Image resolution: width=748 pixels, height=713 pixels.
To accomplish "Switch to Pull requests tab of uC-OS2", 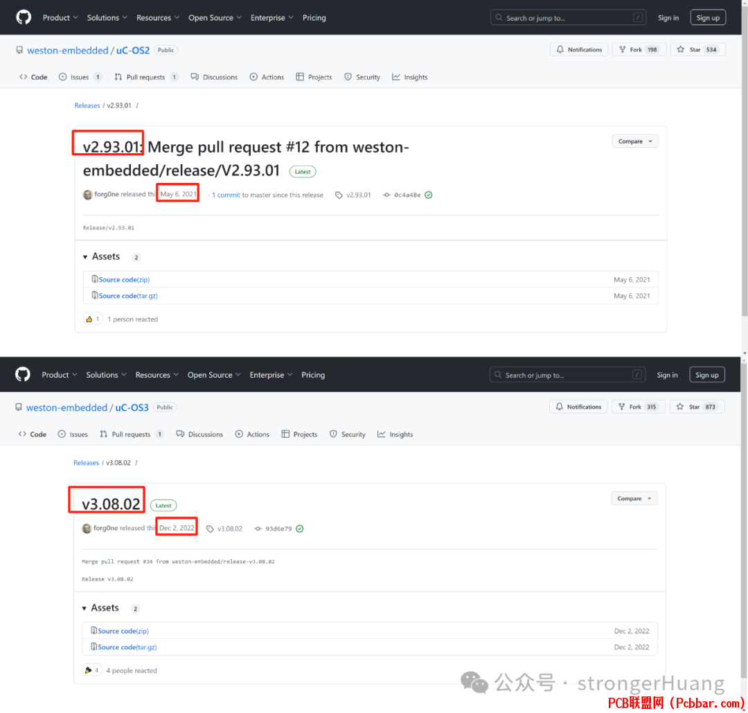I will pos(146,77).
